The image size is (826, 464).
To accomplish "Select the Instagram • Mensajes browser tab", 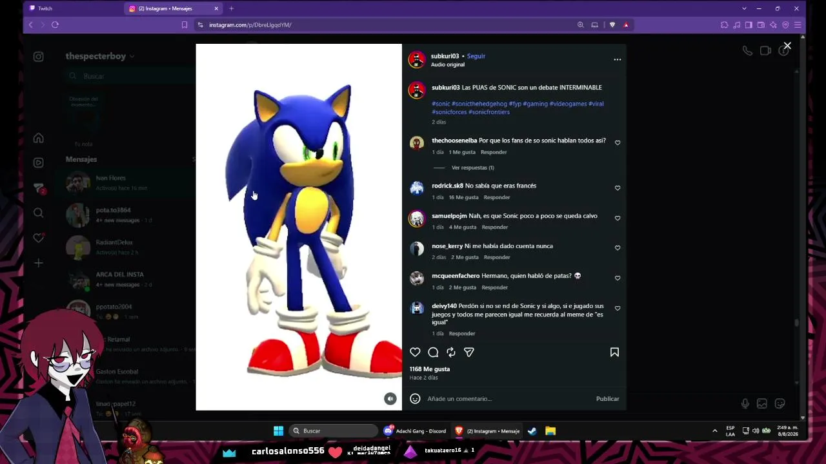I will coord(174,8).
